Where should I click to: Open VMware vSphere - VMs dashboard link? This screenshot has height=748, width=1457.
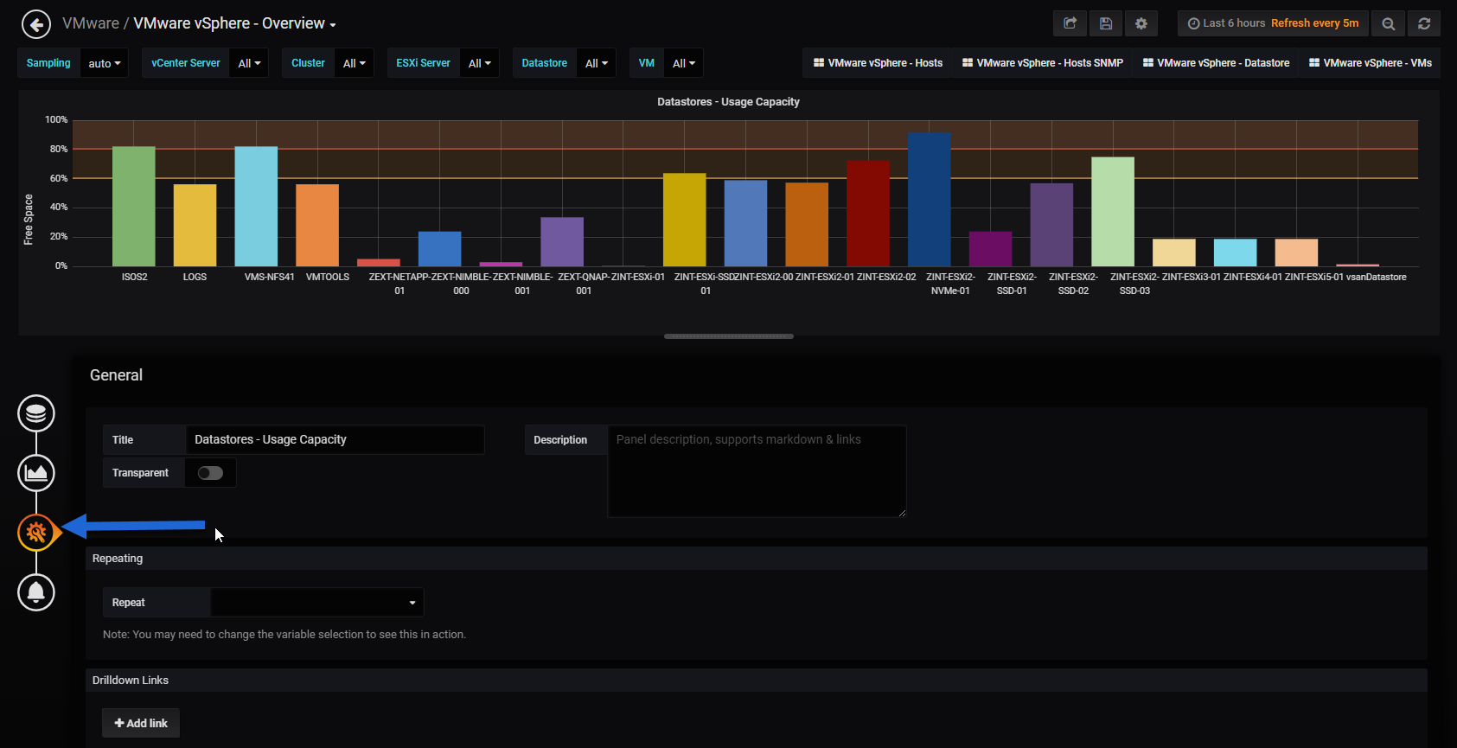[1370, 63]
